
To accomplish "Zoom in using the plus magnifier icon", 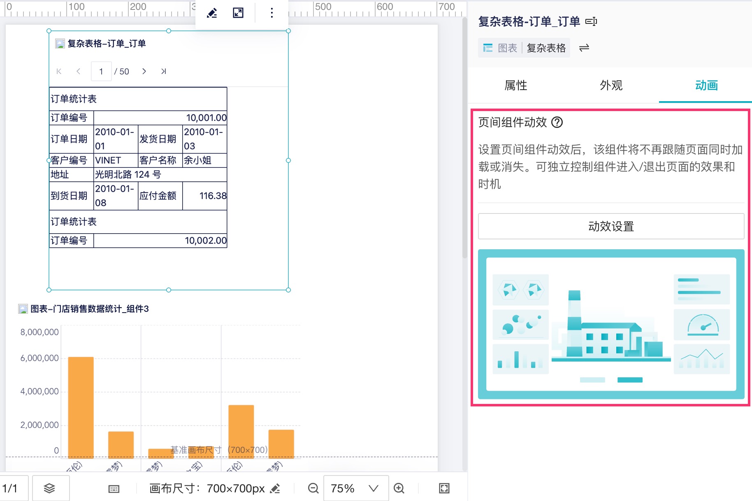I will [x=398, y=488].
